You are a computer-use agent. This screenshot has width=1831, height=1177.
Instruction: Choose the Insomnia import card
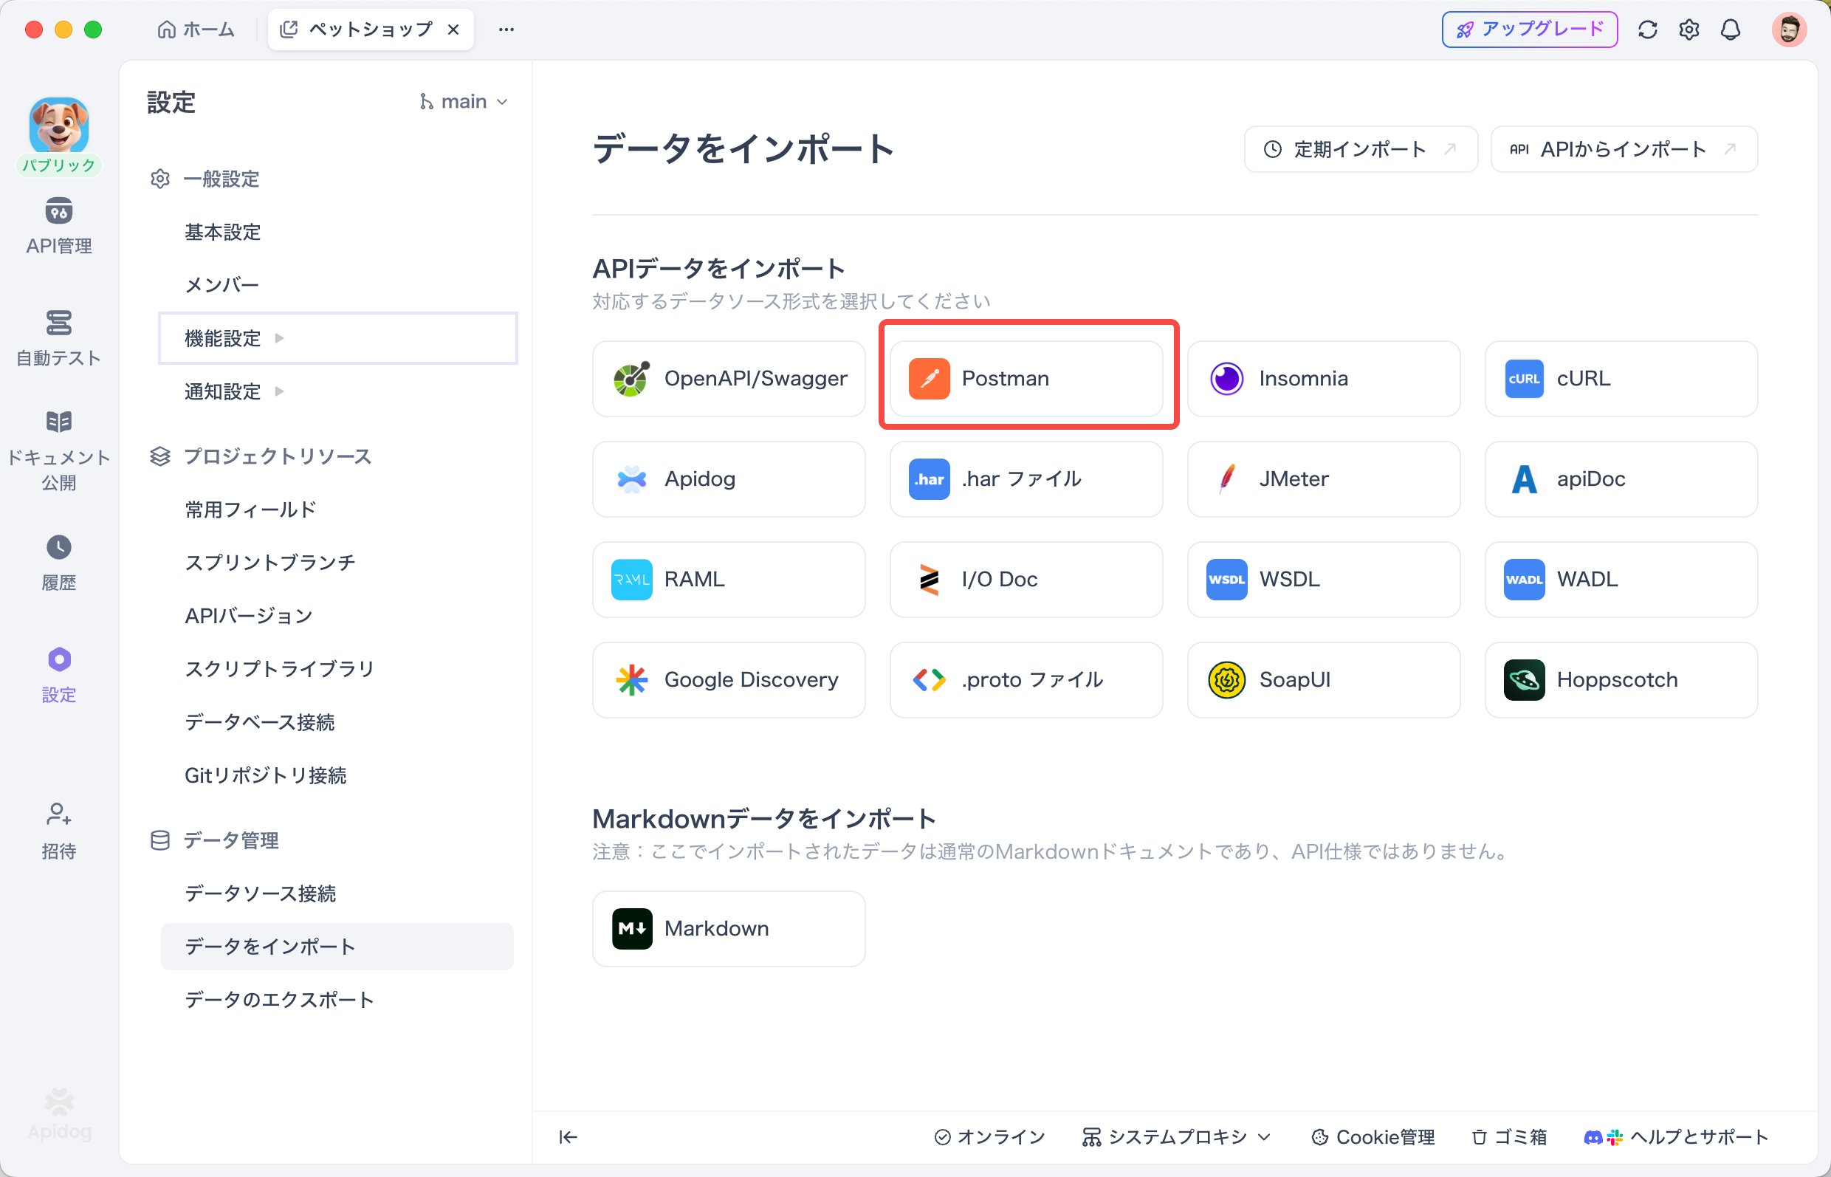[x=1323, y=378]
